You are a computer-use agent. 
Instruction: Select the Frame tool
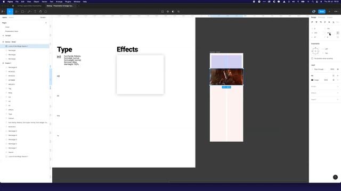[x=17, y=12]
